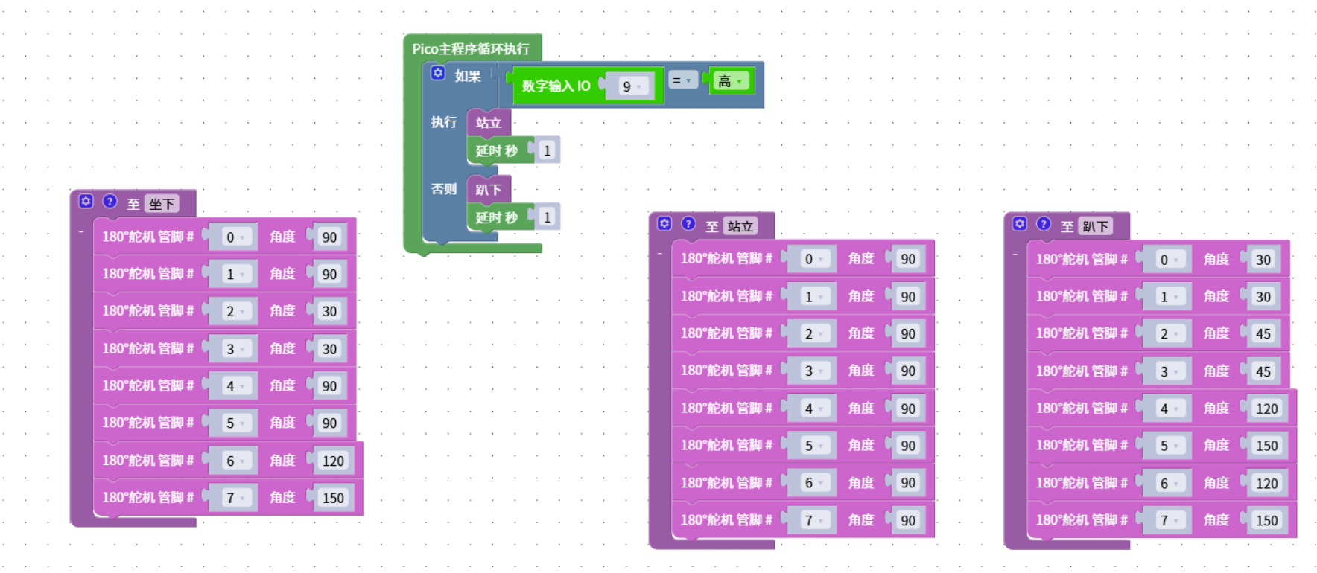Click the help icon on 站立 function
The height and width of the screenshot is (573, 1317).
(688, 223)
